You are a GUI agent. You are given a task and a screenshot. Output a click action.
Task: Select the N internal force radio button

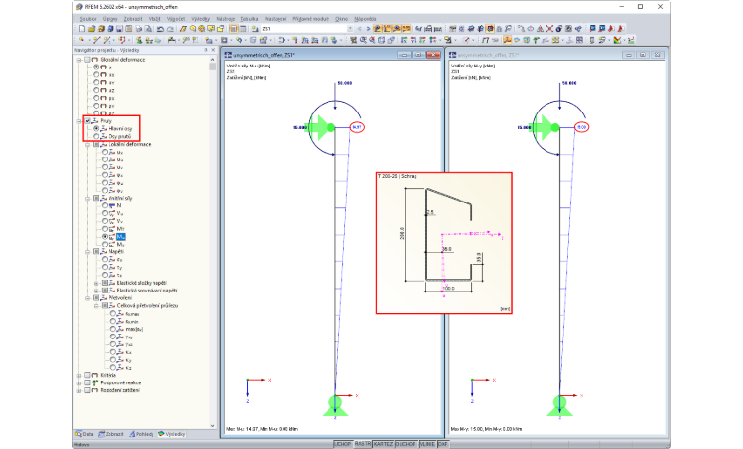coord(105,205)
